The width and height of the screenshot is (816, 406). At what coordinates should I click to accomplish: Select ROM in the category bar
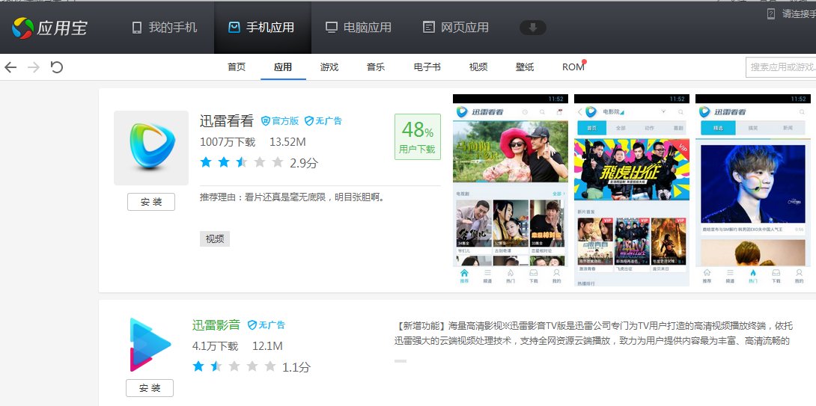click(x=573, y=67)
